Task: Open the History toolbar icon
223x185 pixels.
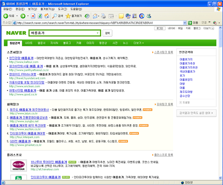Action: click(x=87, y=16)
